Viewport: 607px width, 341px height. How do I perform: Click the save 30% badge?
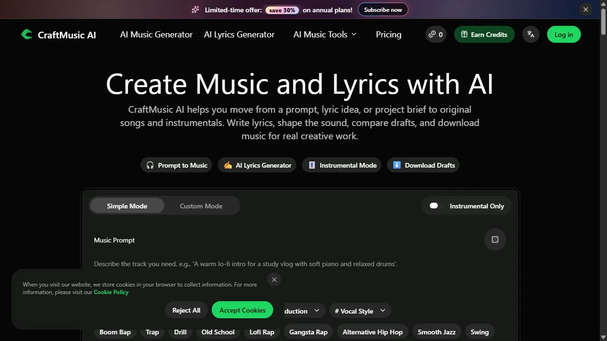pyautogui.click(x=282, y=10)
